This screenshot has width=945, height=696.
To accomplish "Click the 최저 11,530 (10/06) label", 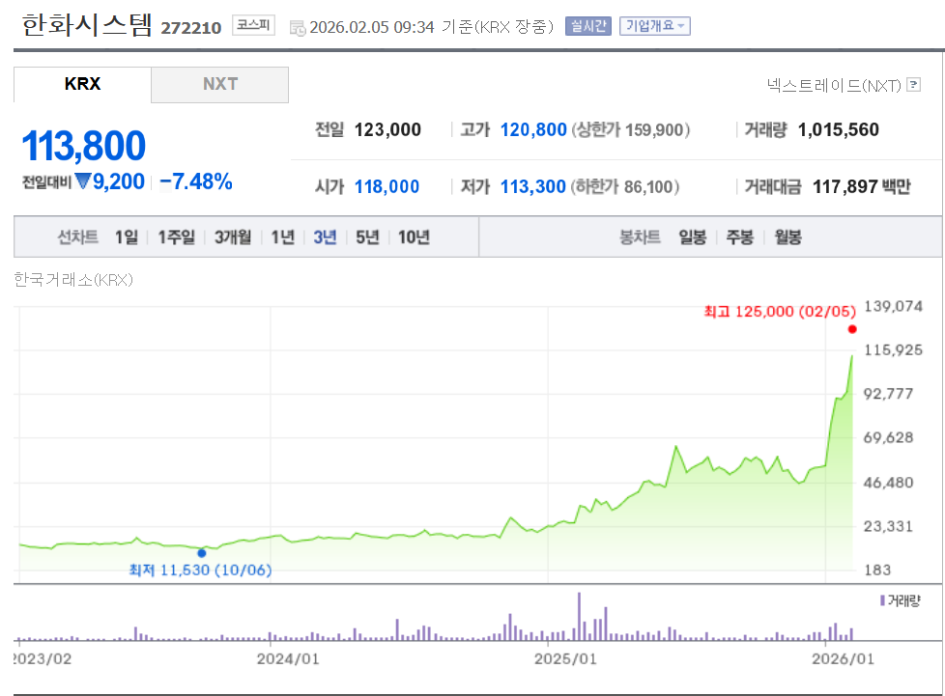I will point(200,570).
